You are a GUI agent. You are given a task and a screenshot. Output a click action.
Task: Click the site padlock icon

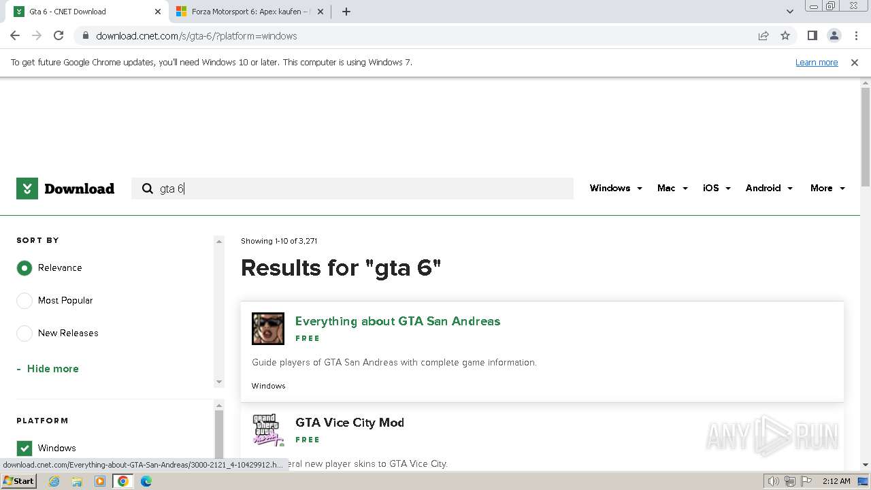[x=85, y=36]
